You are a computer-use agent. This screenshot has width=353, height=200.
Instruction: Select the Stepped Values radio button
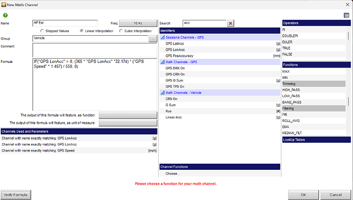(42, 31)
